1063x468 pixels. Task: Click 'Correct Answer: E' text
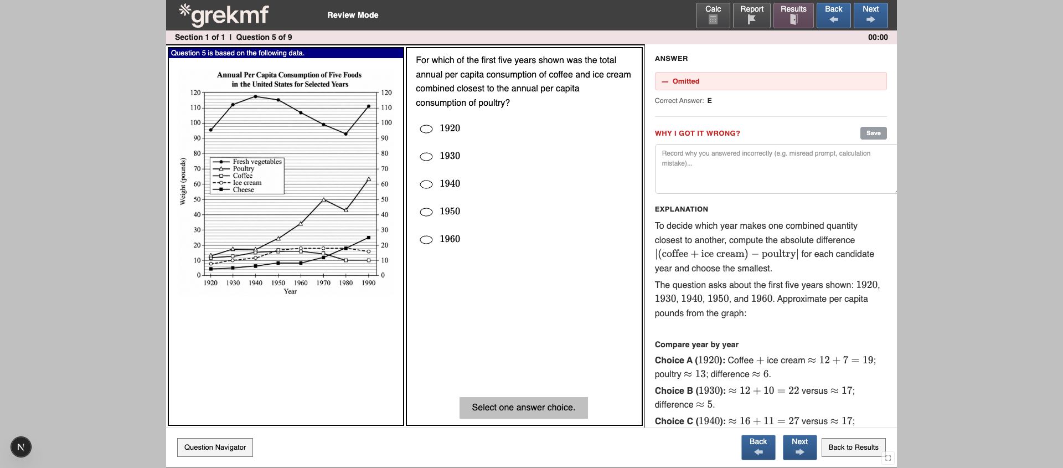tap(683, 101)
